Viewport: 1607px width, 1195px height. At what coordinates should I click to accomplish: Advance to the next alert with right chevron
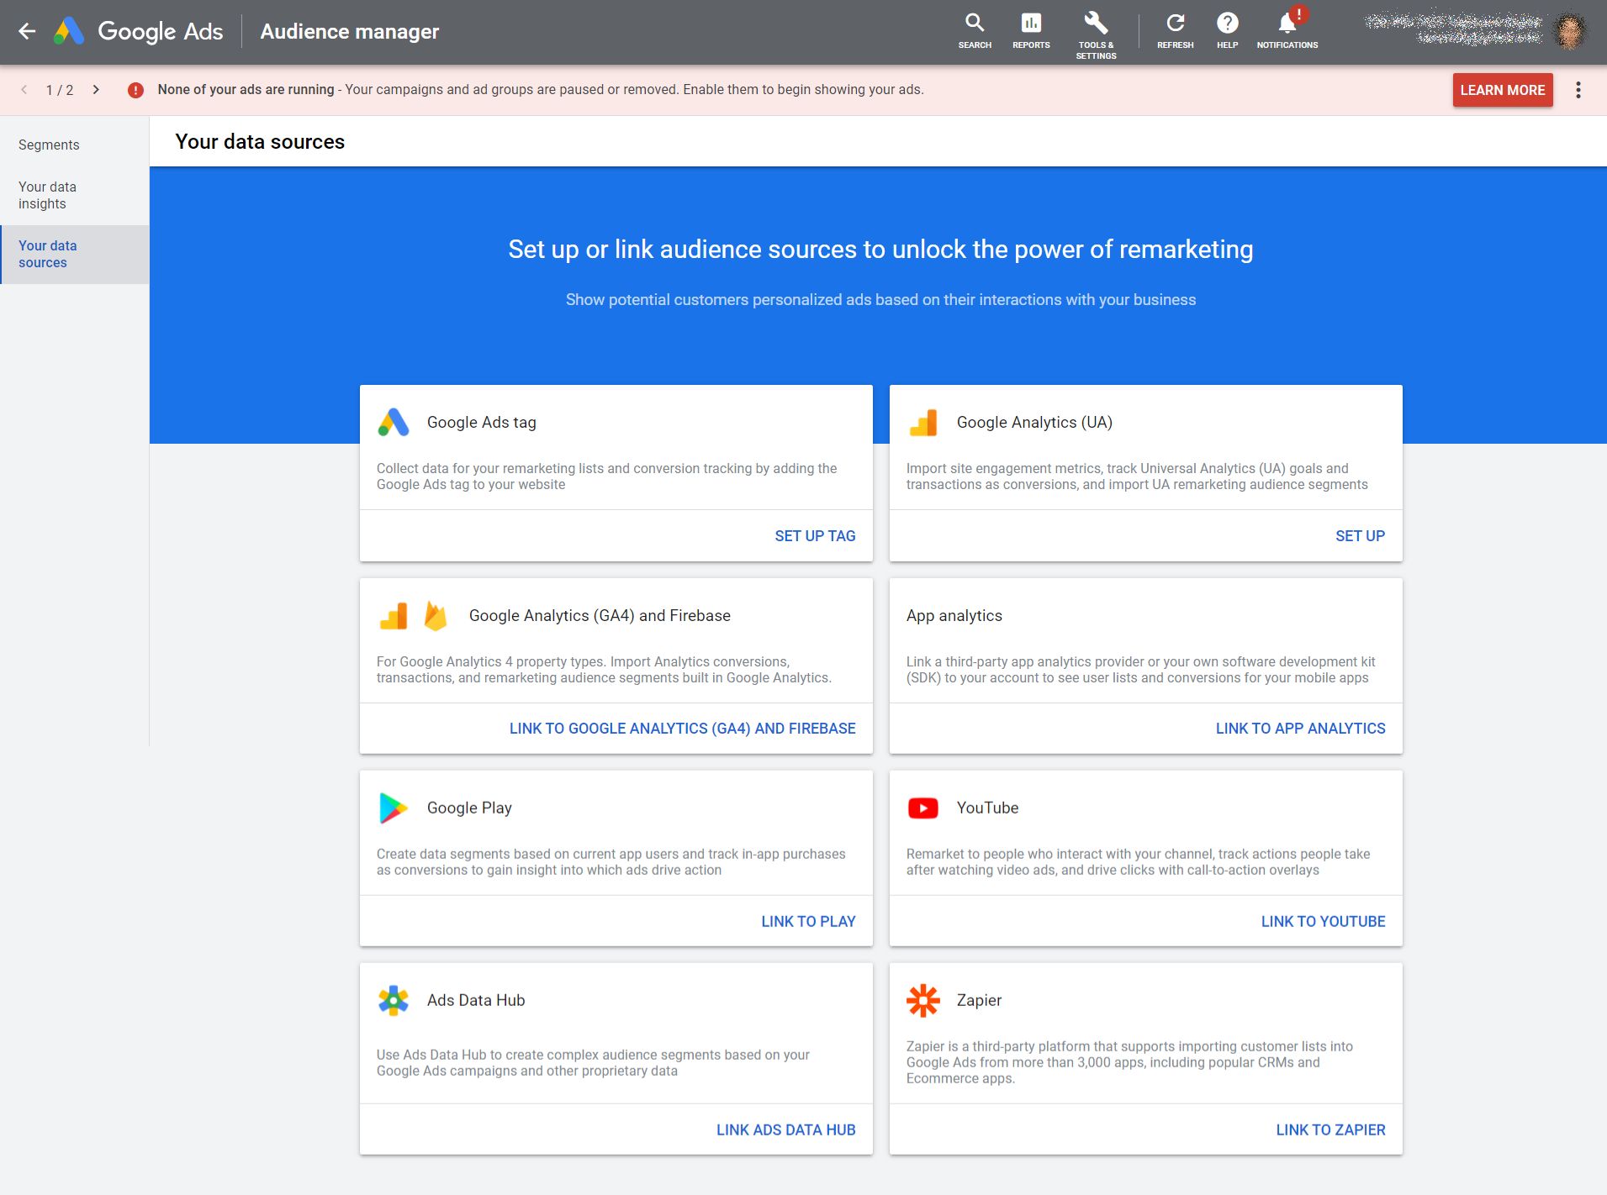(97, 88)
